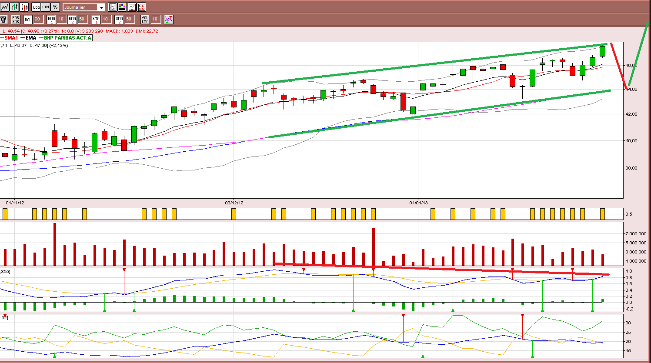Image resolution: width=651 pixels, height=363 pixels.
Task: Click the 0,5 signal strip axis label
Action: [x=629, y=214]
